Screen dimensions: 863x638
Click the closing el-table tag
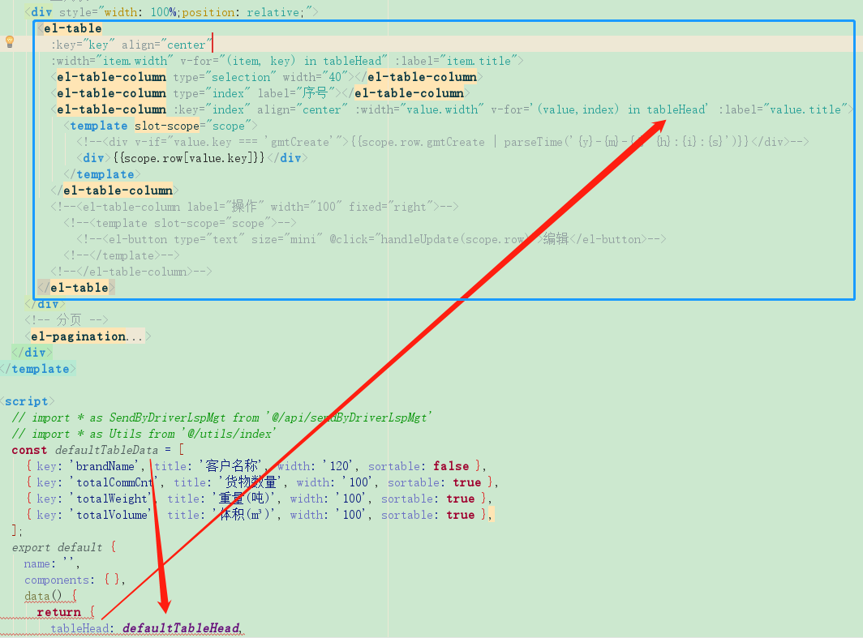click(x=78, y=287)
